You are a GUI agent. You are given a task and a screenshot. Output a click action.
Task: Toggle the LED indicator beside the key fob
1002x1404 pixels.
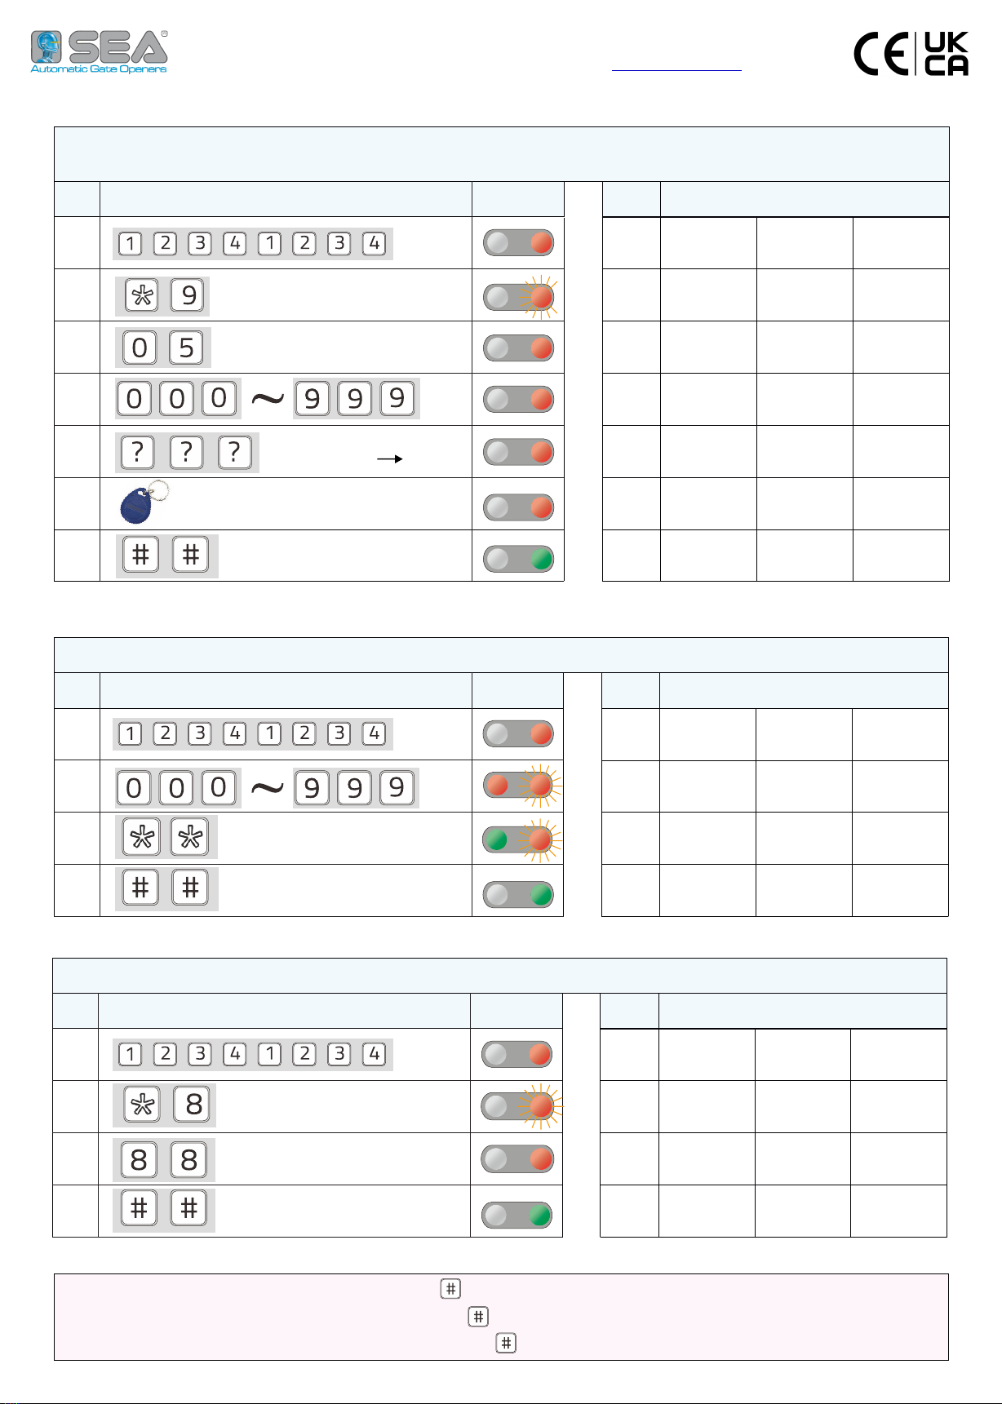coord(518,507)
